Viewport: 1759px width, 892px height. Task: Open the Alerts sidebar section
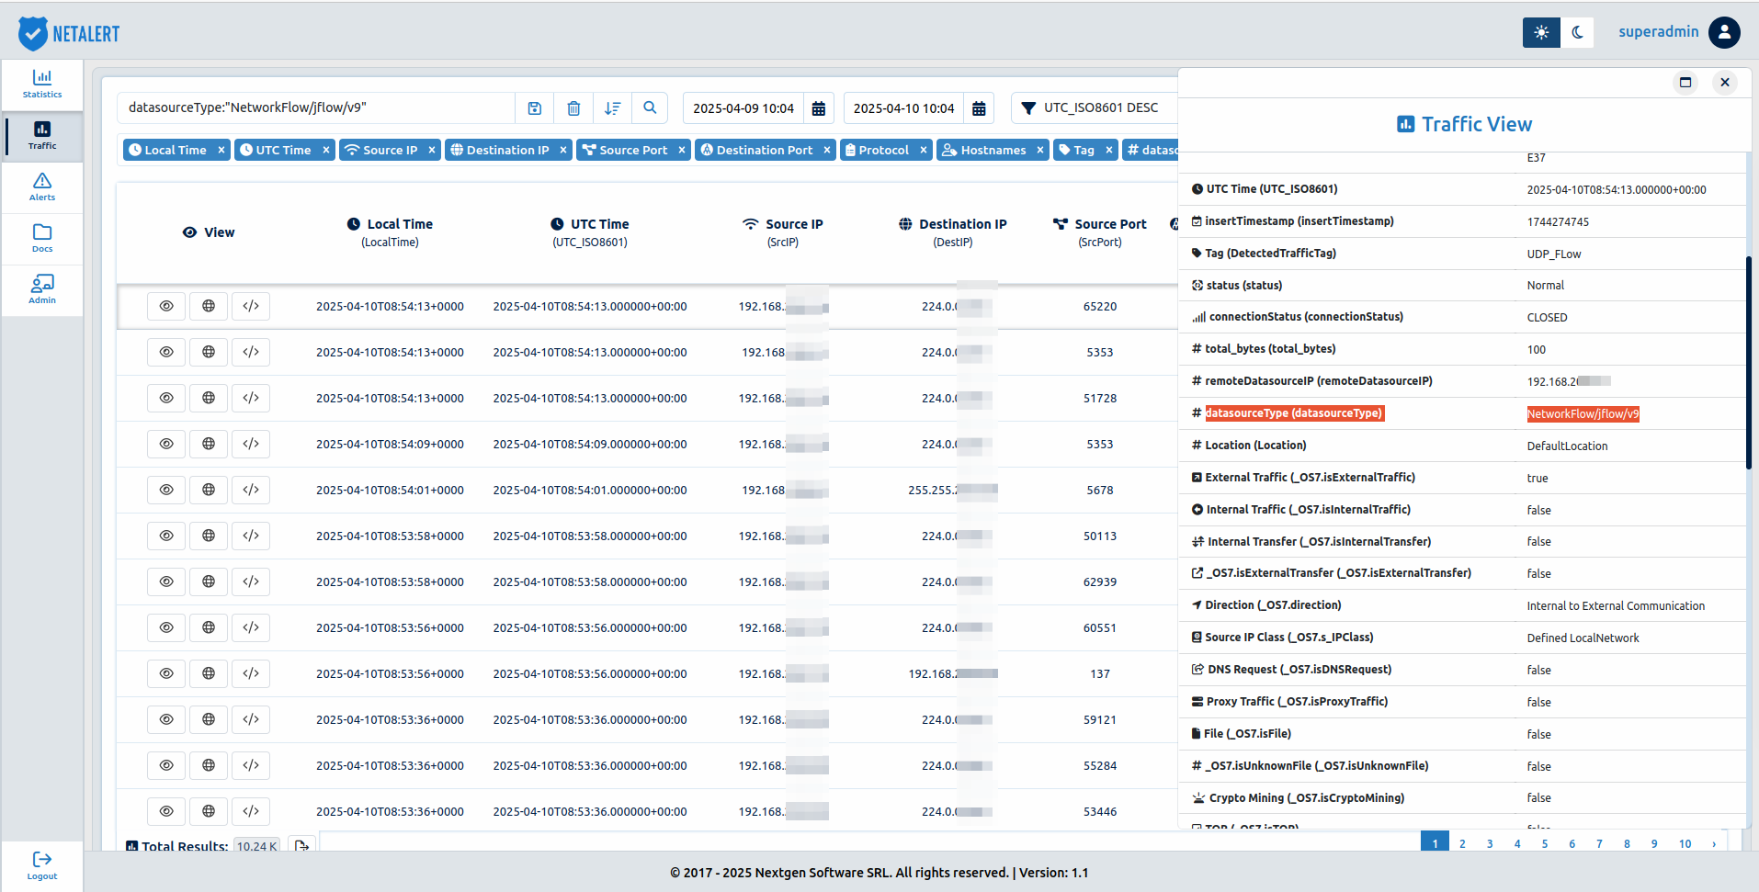(42, 187)
